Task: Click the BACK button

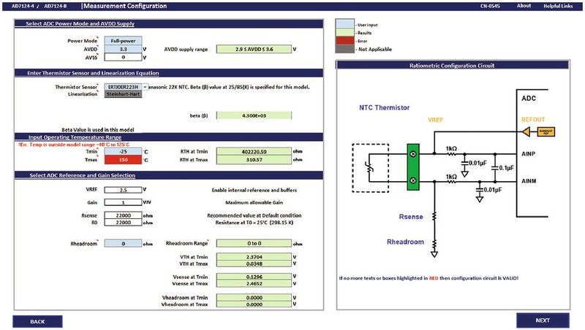Action: coord(37,321)
